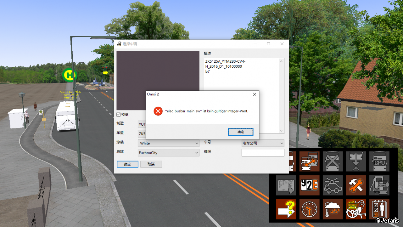Image resolution: width=403 pixels, height=227 pixels.
Task: Click the description scrollbar up arrow
Action: (281, 61)
